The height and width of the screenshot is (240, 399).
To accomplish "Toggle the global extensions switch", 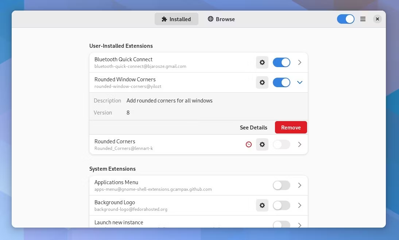I will click(x=345, y=19).
